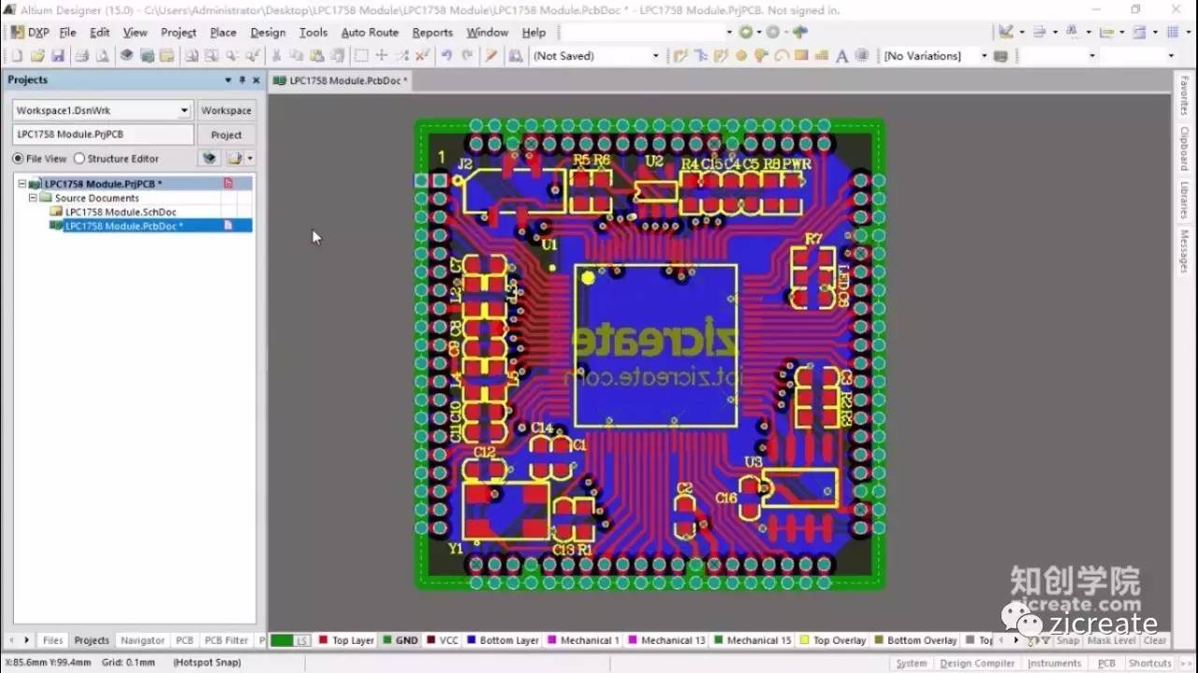Click the Select Inside Area rectangle icon
The image size is (1198, 673).
(360, 56)
